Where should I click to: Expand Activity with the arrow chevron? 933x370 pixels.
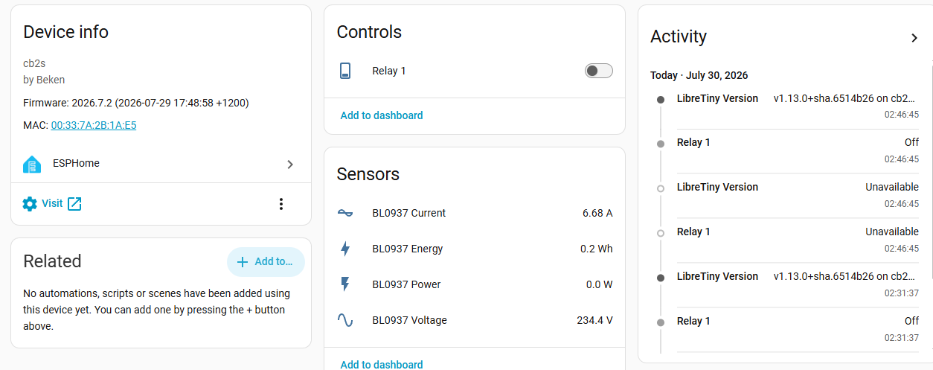click(914, 38)
